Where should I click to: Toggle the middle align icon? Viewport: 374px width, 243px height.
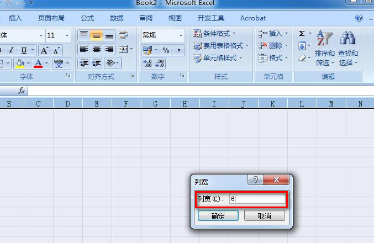tap(97, 35)
